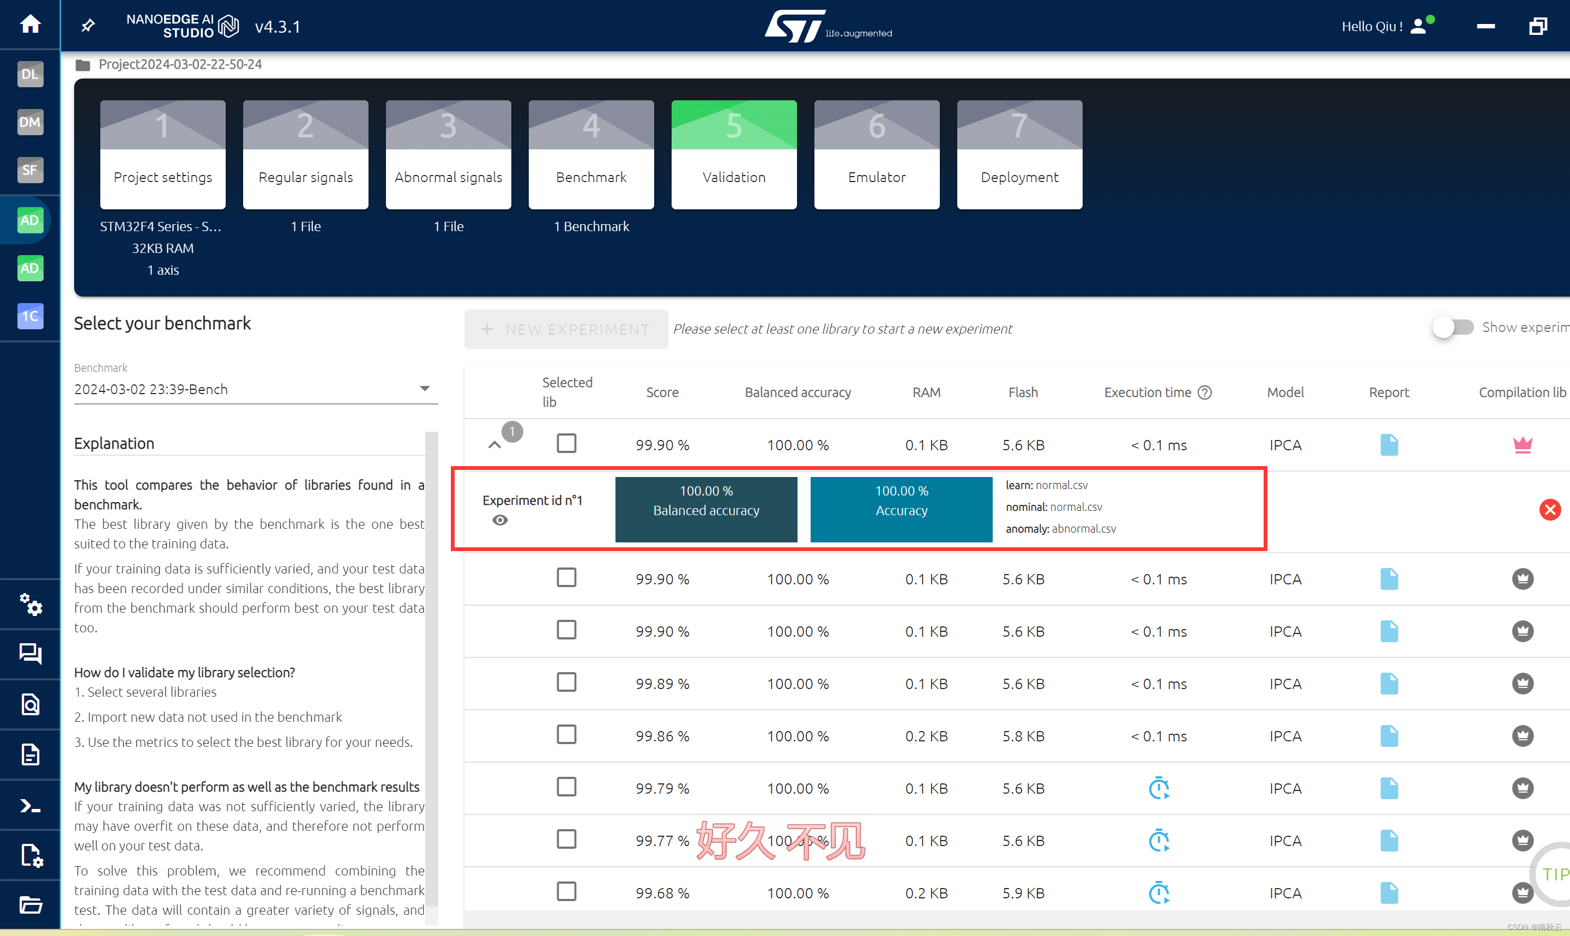Check the first library's Selected lib checkbox
The width and height of the screenshot is (1570, 936).
click(566, 443)
